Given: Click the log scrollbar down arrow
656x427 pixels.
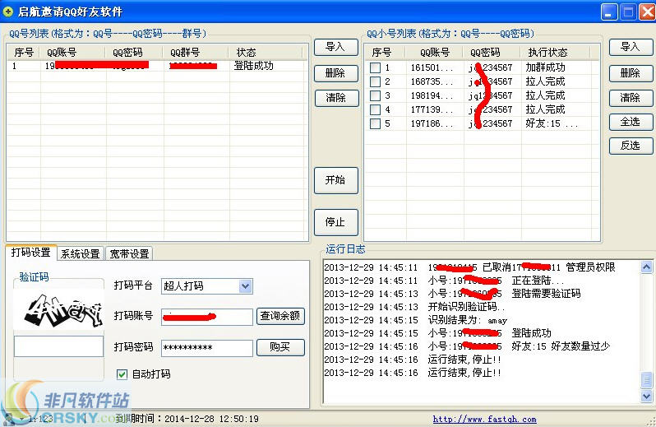Looking at the screenshot, I should click(x=646, y=396).
